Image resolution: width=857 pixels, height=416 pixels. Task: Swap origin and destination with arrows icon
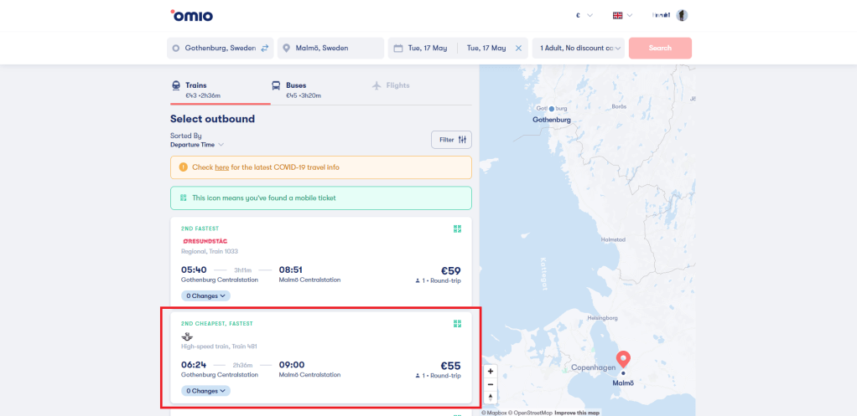[265, 49]
